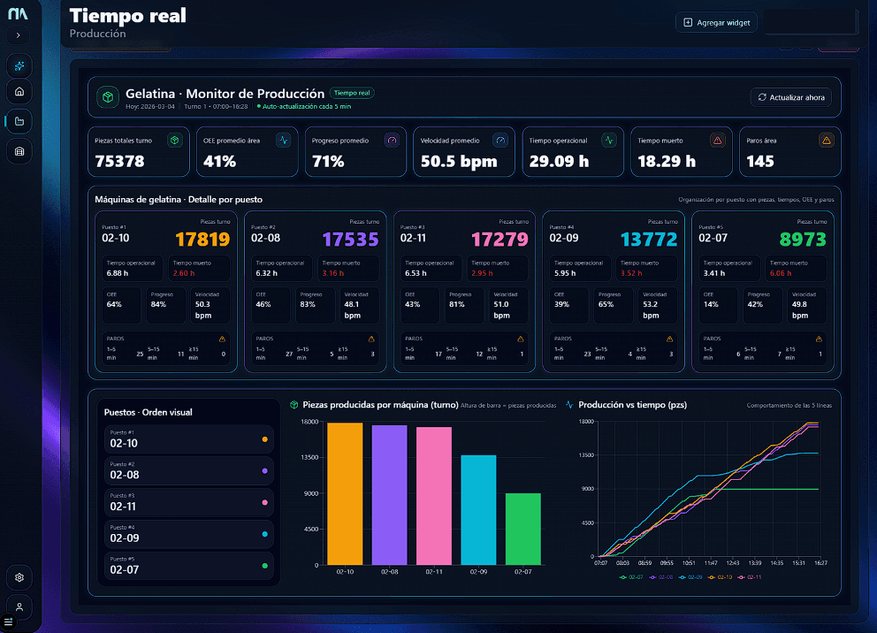Screen dimensions: 877x633
Task: Select the Puesto #2 02-08 card
Action: 188,470
